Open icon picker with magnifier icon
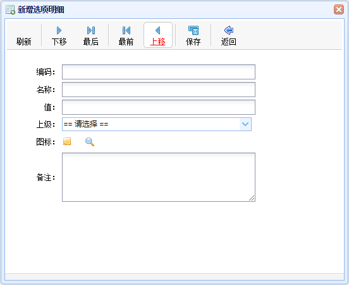Screen dimensions: 349x285 tap(90, 142)
